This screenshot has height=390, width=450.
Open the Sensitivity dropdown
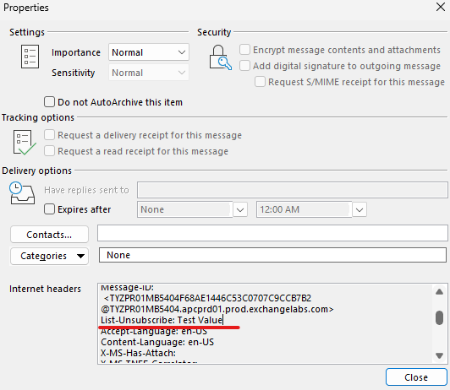[149, 73]
